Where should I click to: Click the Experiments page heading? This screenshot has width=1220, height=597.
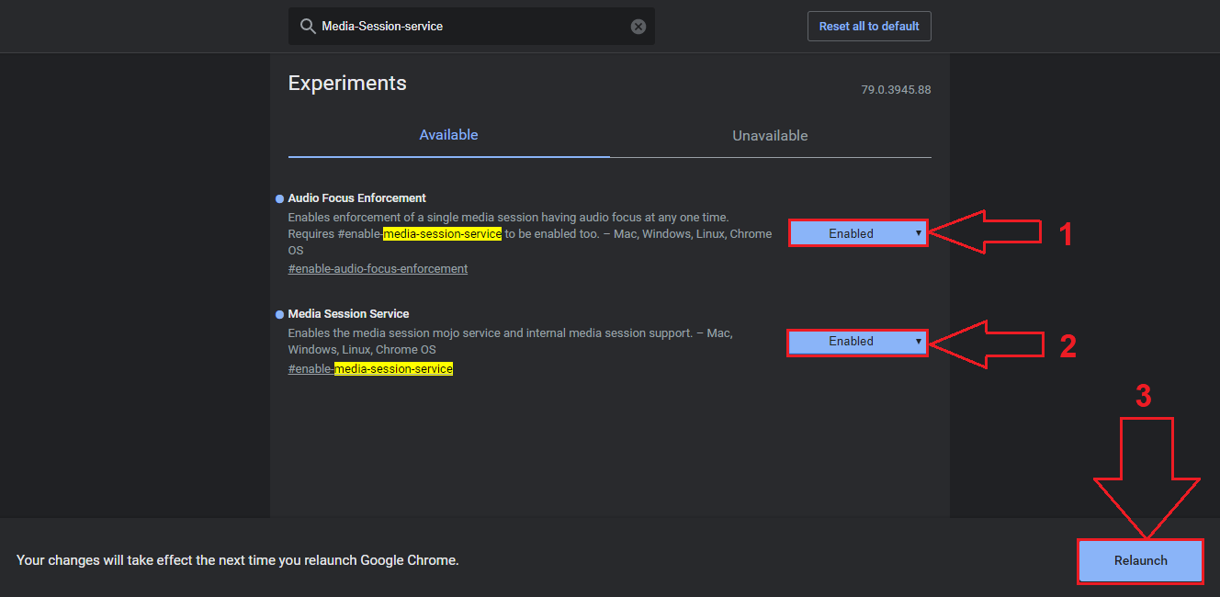pyautogui.click(x=347, y=83)
